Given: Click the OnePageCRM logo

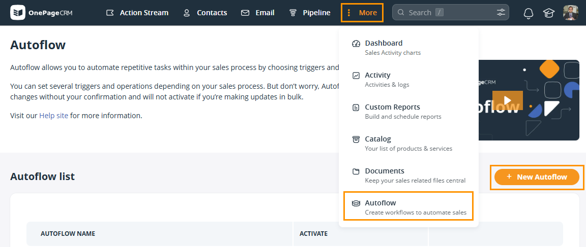Looking at the screenshot, I should coord(42,13).
